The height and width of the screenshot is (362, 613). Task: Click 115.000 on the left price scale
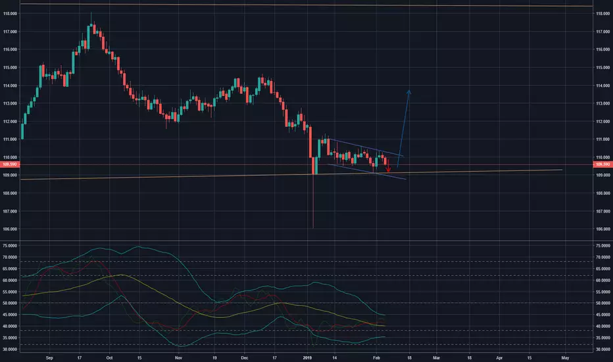click(x=10, y=67)
